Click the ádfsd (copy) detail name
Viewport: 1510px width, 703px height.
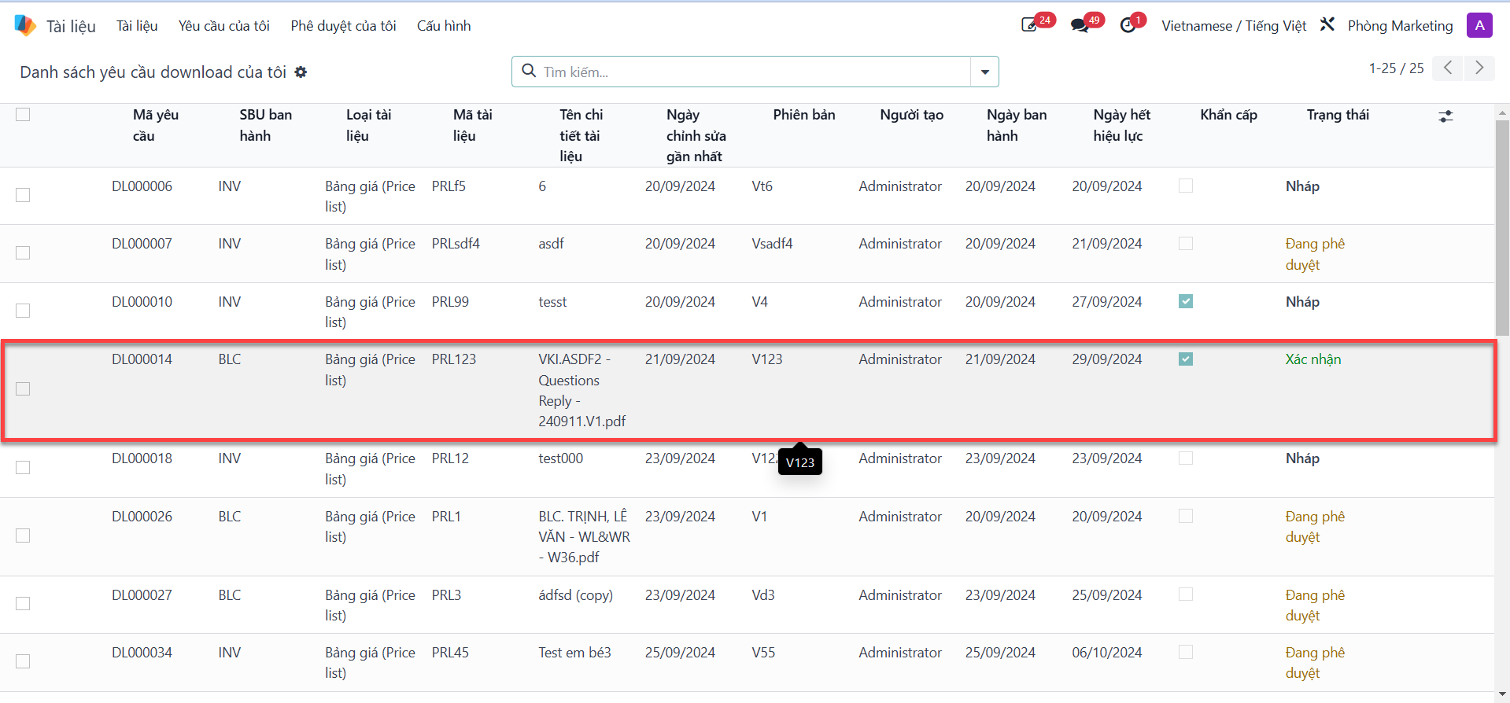(x=575, y=595)
